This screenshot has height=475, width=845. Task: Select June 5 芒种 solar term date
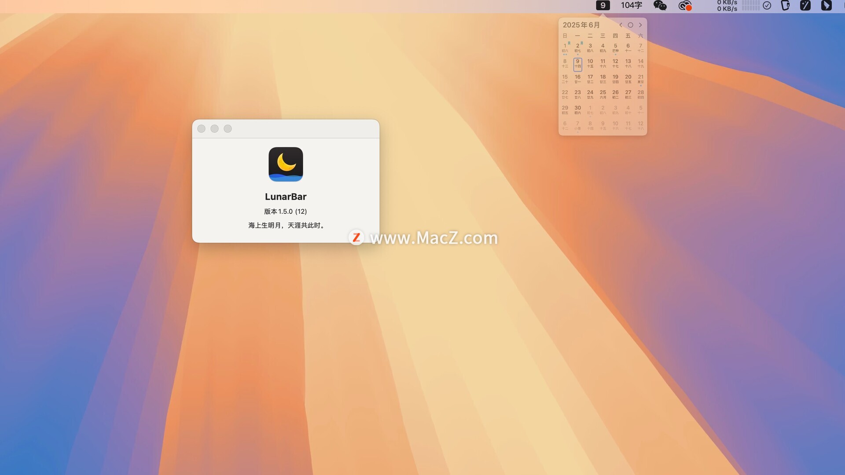click(x=615, y=48)
